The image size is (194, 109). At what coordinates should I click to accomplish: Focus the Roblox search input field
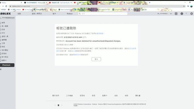point(103,14)
